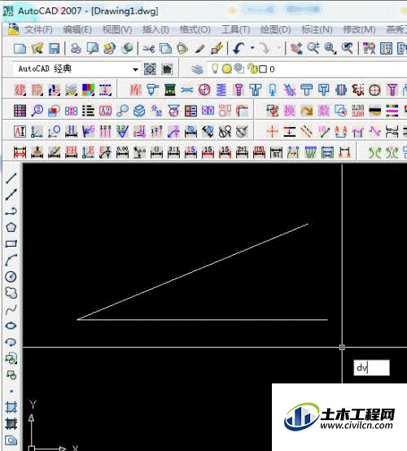The height and width of the screenshot is (451, 407).
Task: Click the Workspace settings gear icon
Action: pos(150,69)
